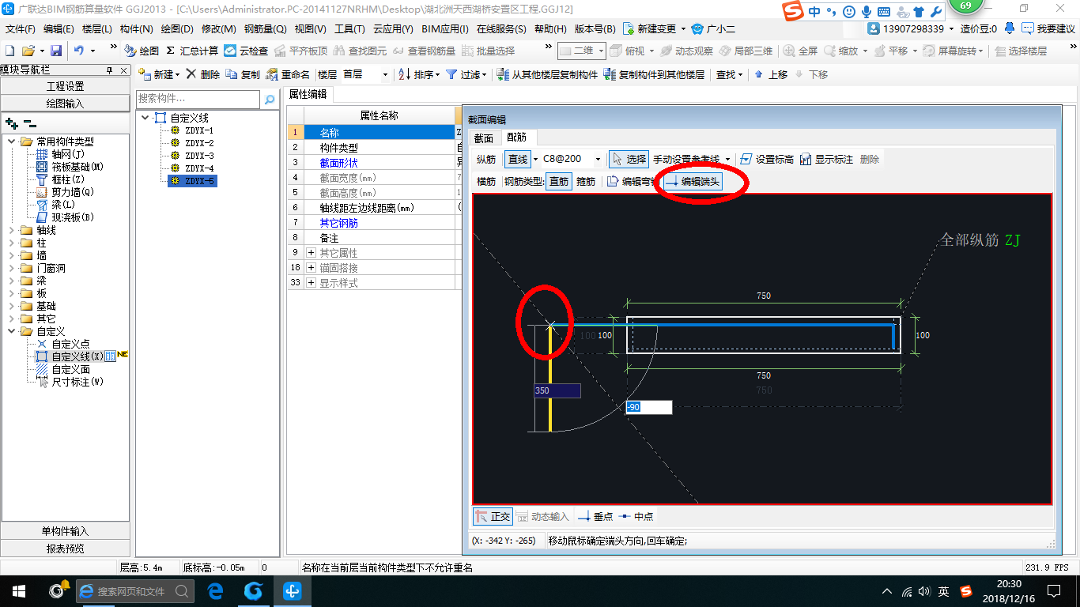Click the search magnifier beside 搜索构件

click(x=270, y=100)
